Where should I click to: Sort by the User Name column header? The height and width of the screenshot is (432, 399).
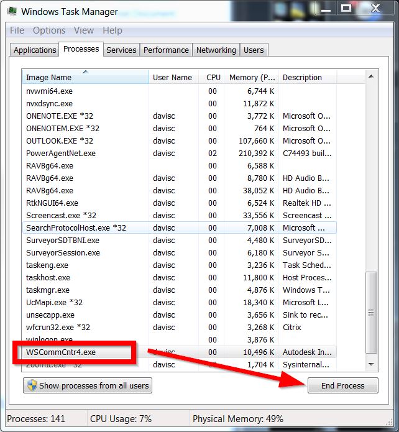(173, 77)
